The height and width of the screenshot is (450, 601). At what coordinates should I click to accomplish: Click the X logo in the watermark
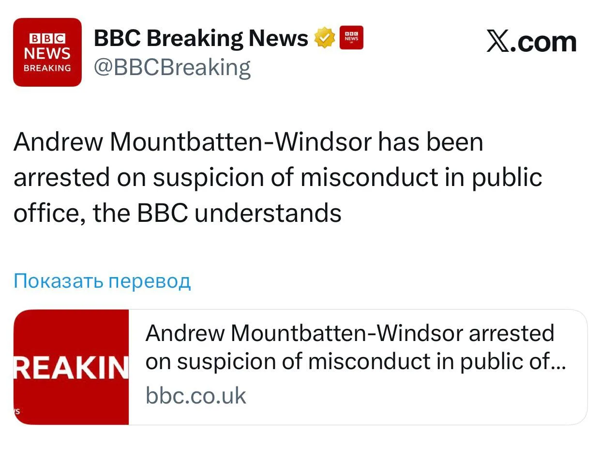[x=499, y=42]
